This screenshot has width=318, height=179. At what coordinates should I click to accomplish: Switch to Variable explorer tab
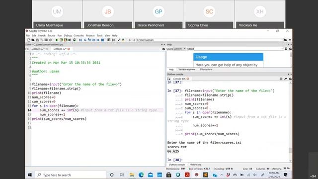pyautogui.click(x=187, y=70)
